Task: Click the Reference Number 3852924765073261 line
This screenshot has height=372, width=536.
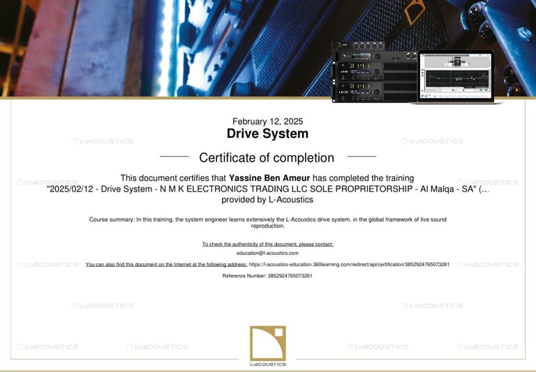Action: [x=267, y=276]
